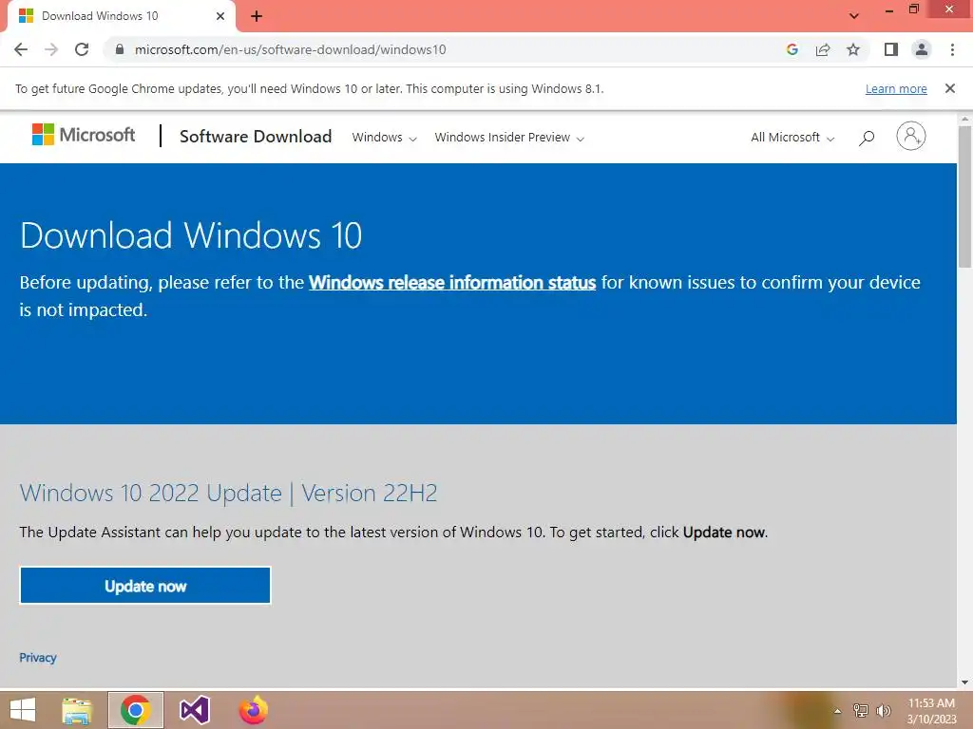973x729 pixels.
Task: Open the tab search chevron in title bar
Action: click(x=854, y=16)
